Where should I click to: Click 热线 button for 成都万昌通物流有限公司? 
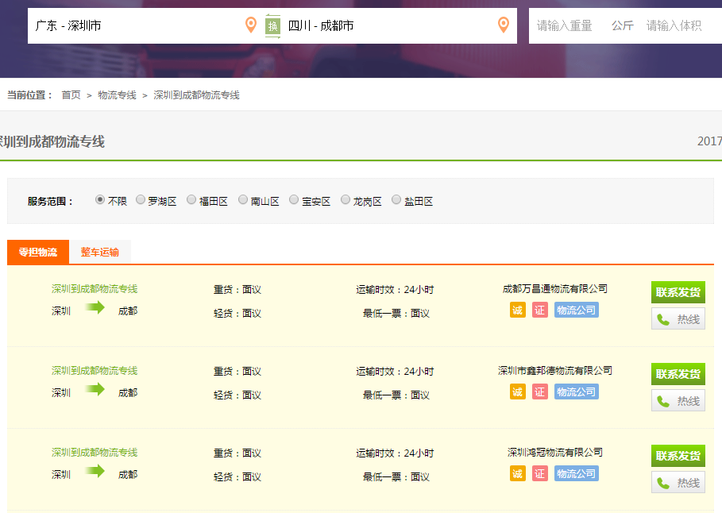[x=678, y=318]
